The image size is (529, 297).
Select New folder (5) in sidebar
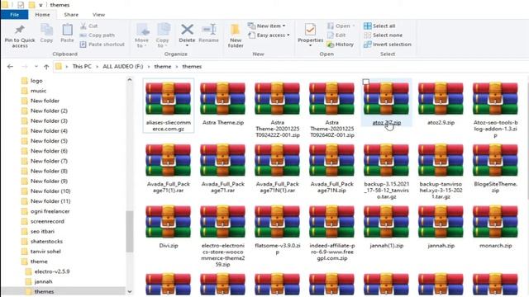tap(49, 141)
